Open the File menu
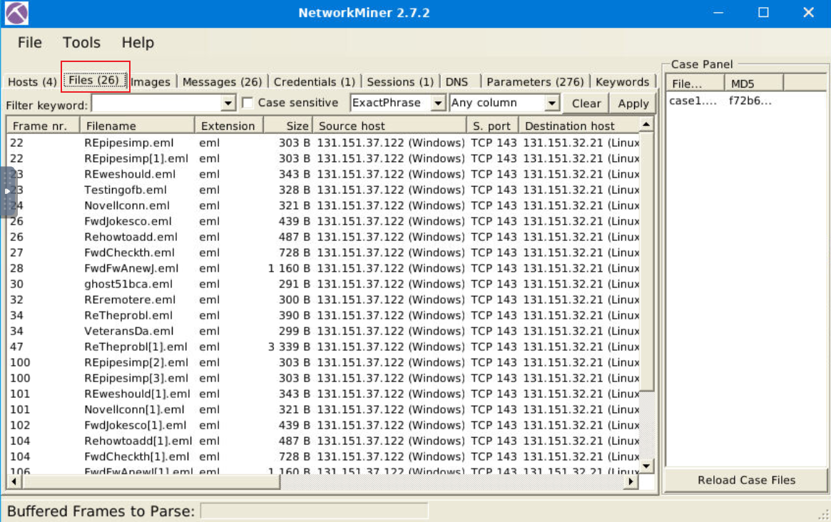This screenshot has width=831, height=522. 30,42
